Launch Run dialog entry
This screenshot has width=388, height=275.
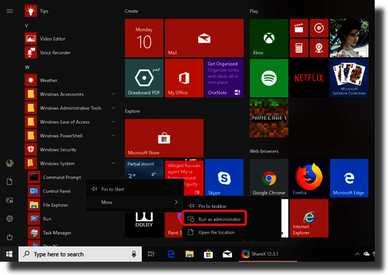point(40,219)
